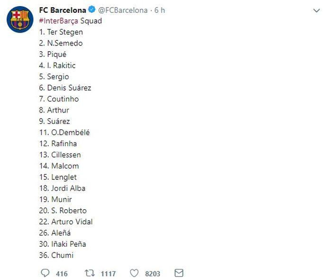Click the line "1. Ter Stegen"
This screenshot has width=327, height=279.
click(61, 32)
